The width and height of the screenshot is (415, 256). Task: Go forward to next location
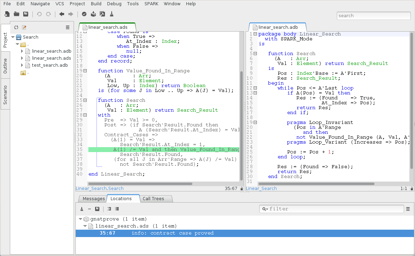point(71,14)
